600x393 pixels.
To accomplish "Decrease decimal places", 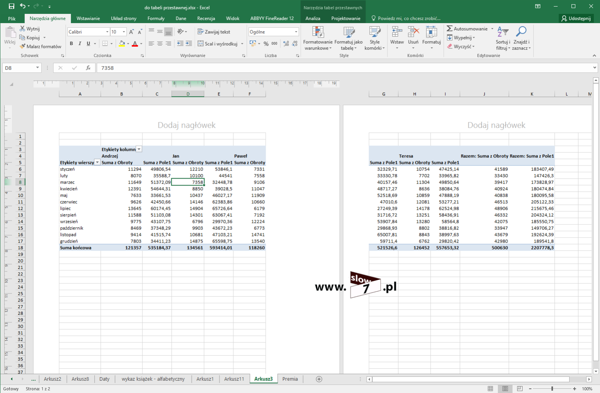I will (295, 43).
